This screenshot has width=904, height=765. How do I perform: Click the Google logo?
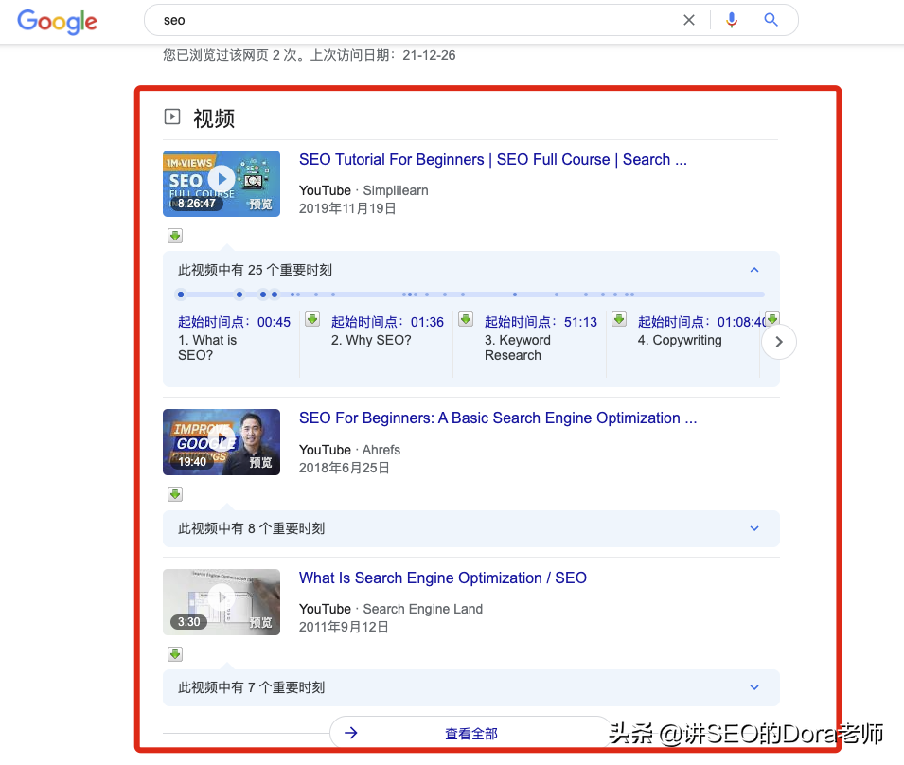click(57, 22)
